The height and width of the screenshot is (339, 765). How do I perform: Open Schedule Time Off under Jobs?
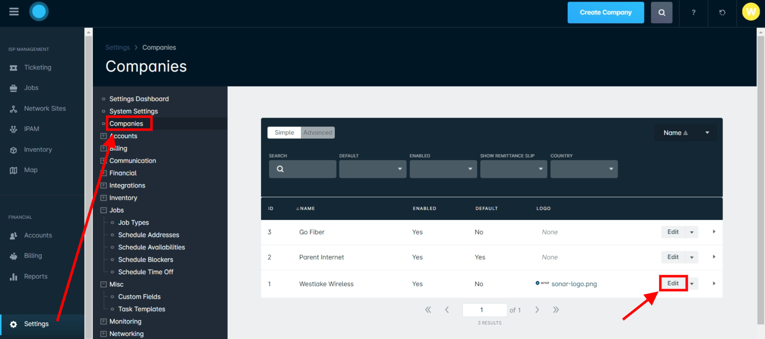point(146,272)
